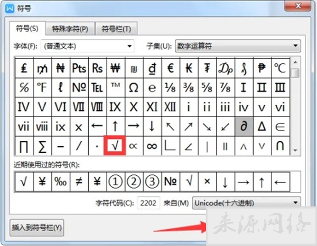Choose the fraction ⅛ symbol
317x246 pixels.
(171, 88)
